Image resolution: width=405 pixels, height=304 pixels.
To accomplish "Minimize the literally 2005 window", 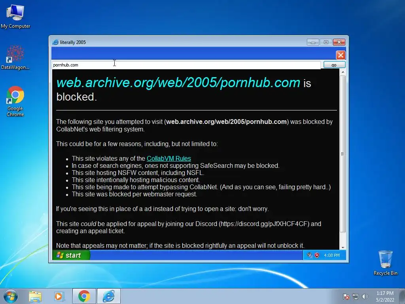I will [313, 42].
